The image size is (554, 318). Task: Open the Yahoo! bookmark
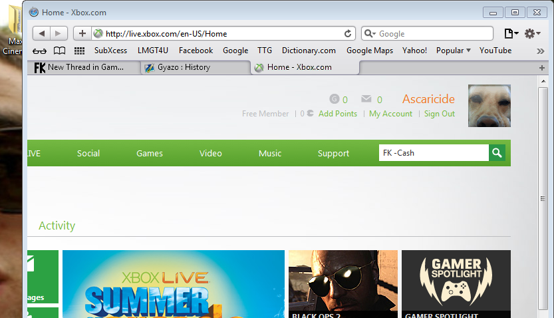tap(414, 51)
